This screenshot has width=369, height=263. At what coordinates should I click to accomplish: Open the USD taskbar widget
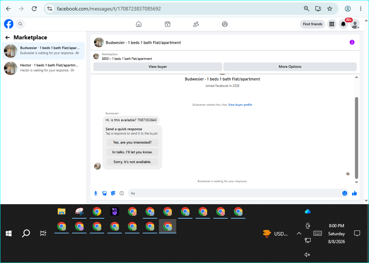tap(275, 234)
